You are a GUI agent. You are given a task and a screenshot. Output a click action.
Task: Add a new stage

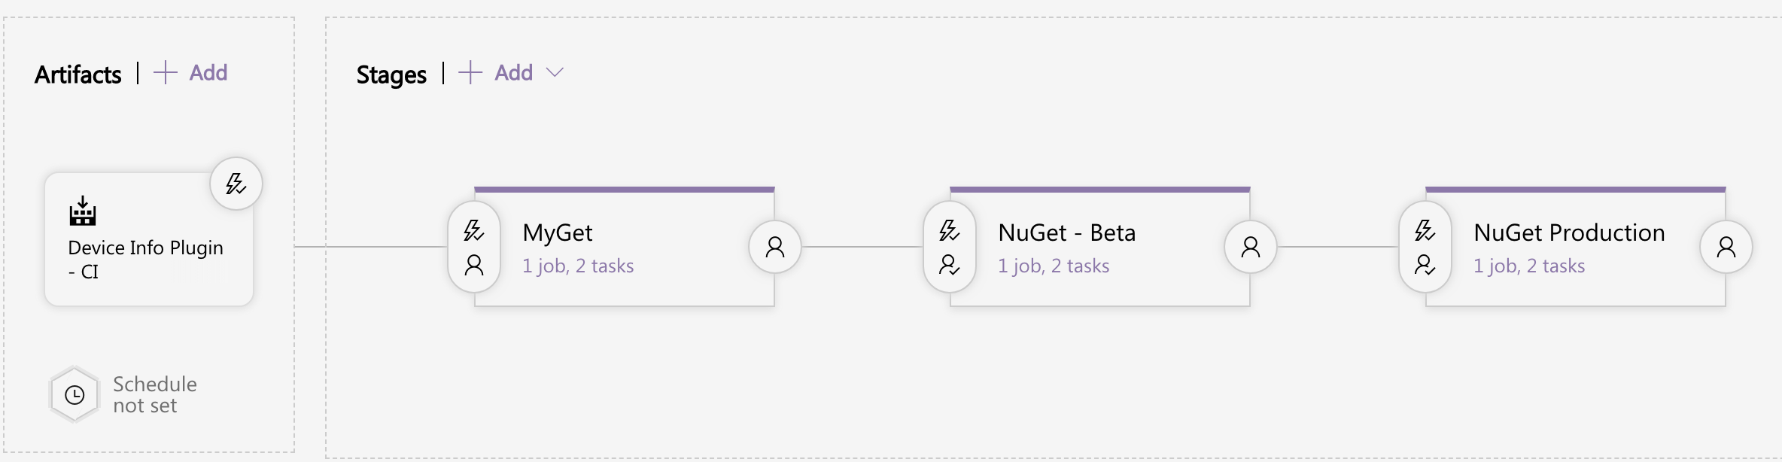coord(497,73)
